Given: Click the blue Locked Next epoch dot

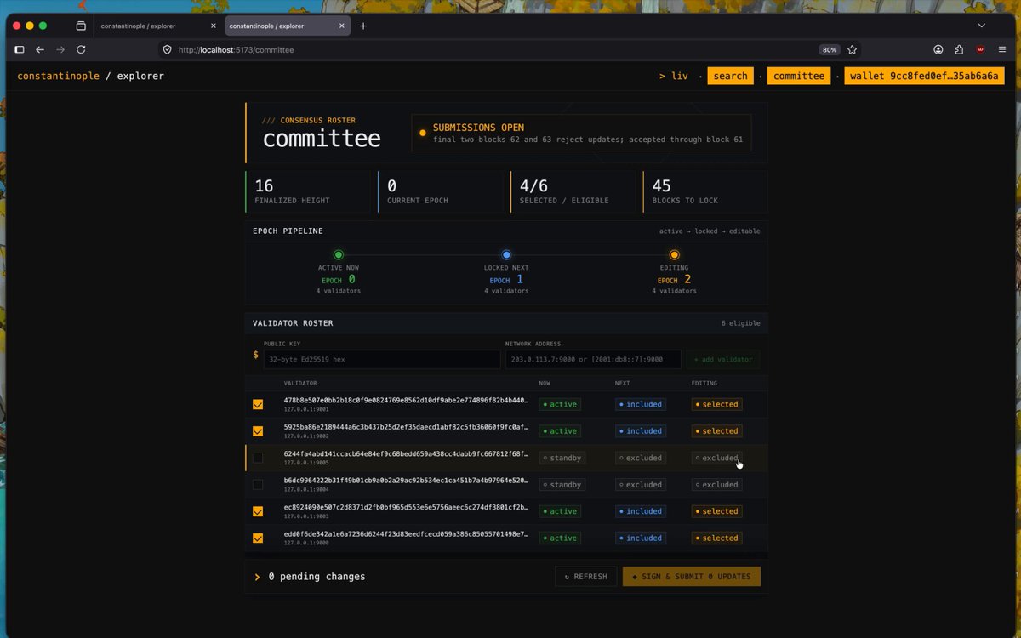Looking at the screenshot, I should tap(506, 254).
